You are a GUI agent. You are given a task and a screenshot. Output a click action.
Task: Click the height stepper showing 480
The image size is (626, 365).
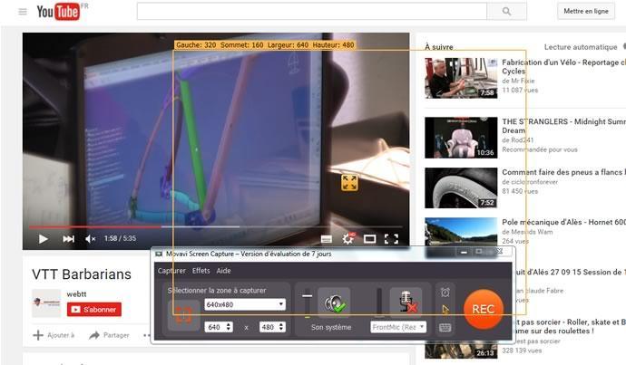(272, 327)
